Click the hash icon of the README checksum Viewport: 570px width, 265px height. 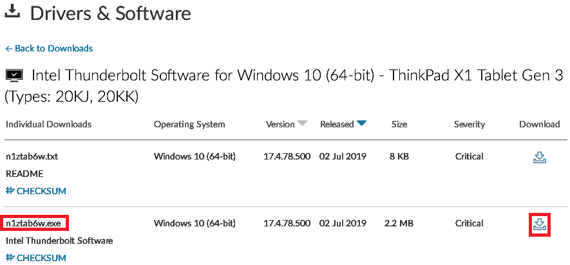click(x=10, y=190)
